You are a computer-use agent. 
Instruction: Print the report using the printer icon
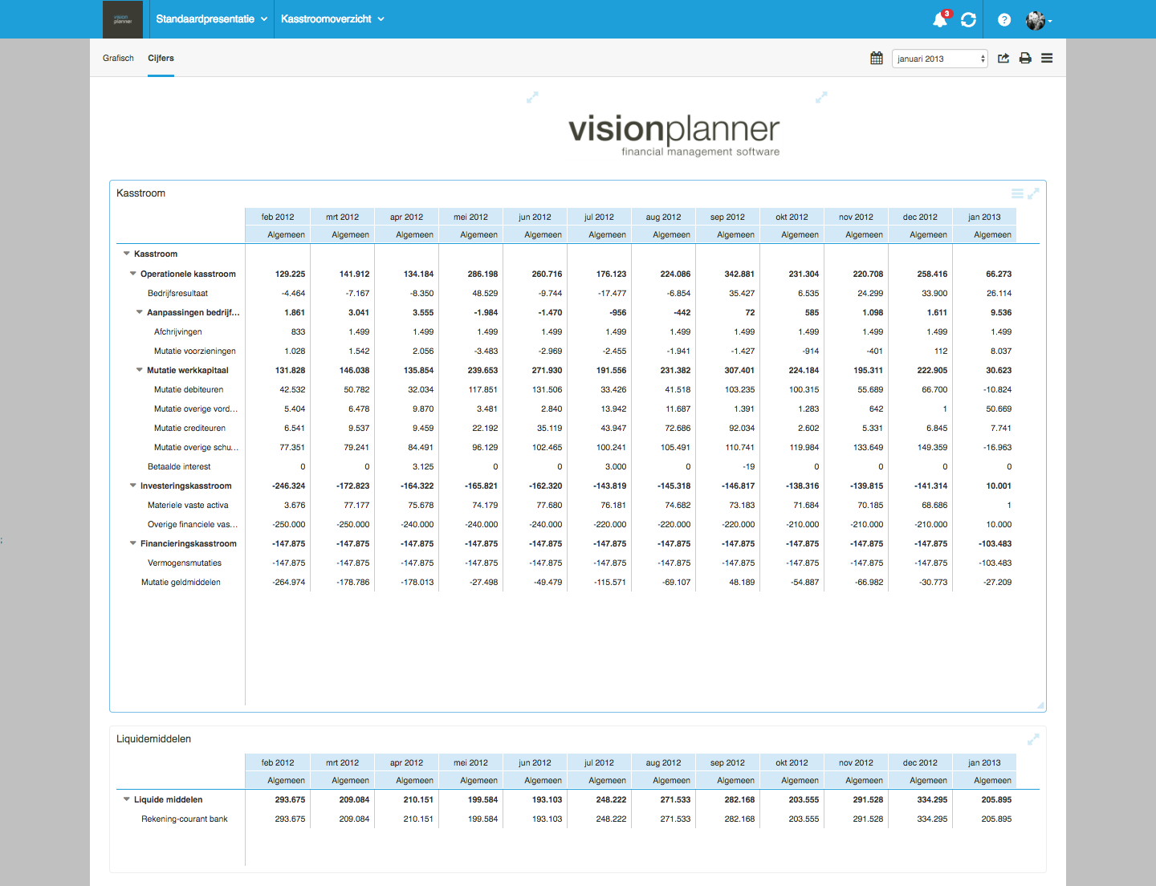(1025, 58)
